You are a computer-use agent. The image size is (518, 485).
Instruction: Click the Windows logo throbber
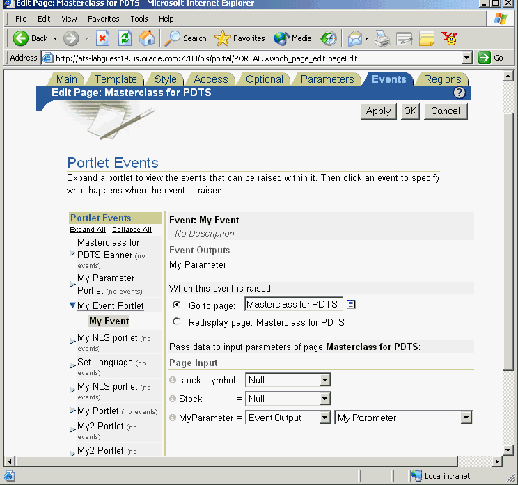pyautogui.click(x=500, y=19)
